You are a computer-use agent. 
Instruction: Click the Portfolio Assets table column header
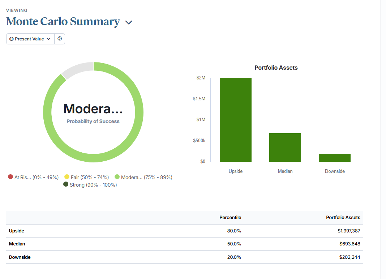click(x=343, y=218)
